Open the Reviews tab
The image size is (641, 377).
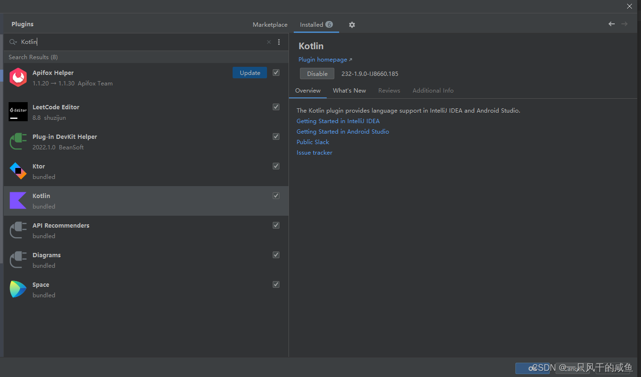tap(389, 91)
